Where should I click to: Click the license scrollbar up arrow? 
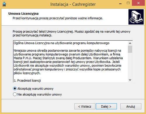tap(130, 43)
